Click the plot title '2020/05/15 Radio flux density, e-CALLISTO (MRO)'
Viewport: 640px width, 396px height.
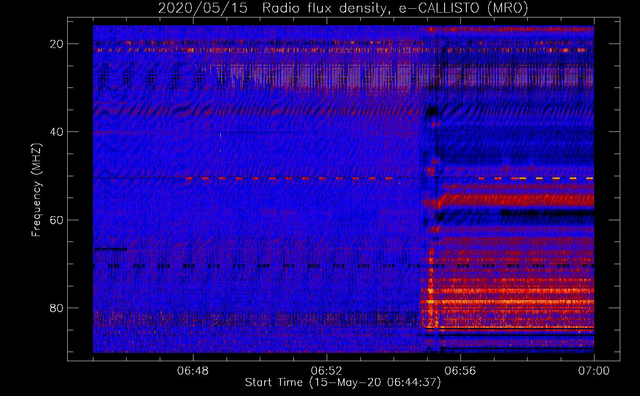(343, 8)
